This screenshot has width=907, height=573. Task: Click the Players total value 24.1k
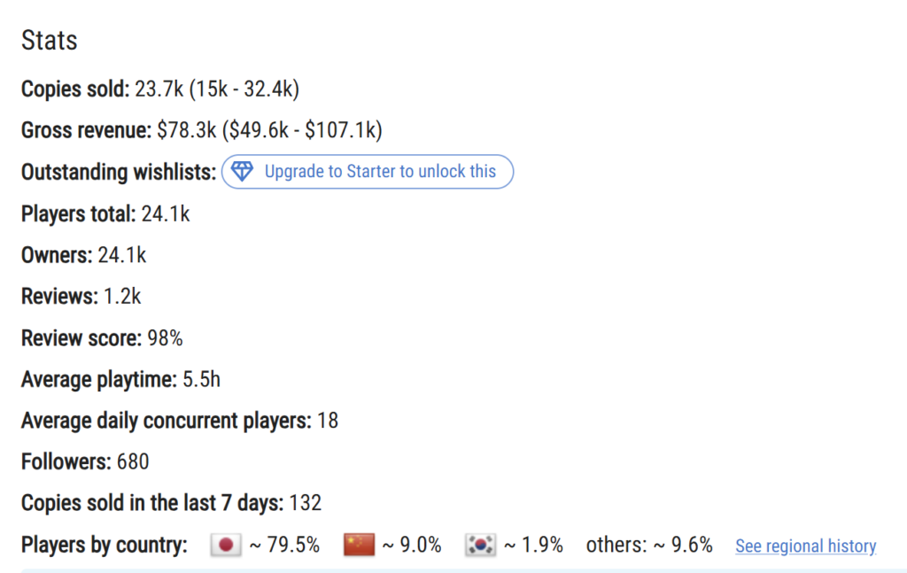tap(166, 214)
